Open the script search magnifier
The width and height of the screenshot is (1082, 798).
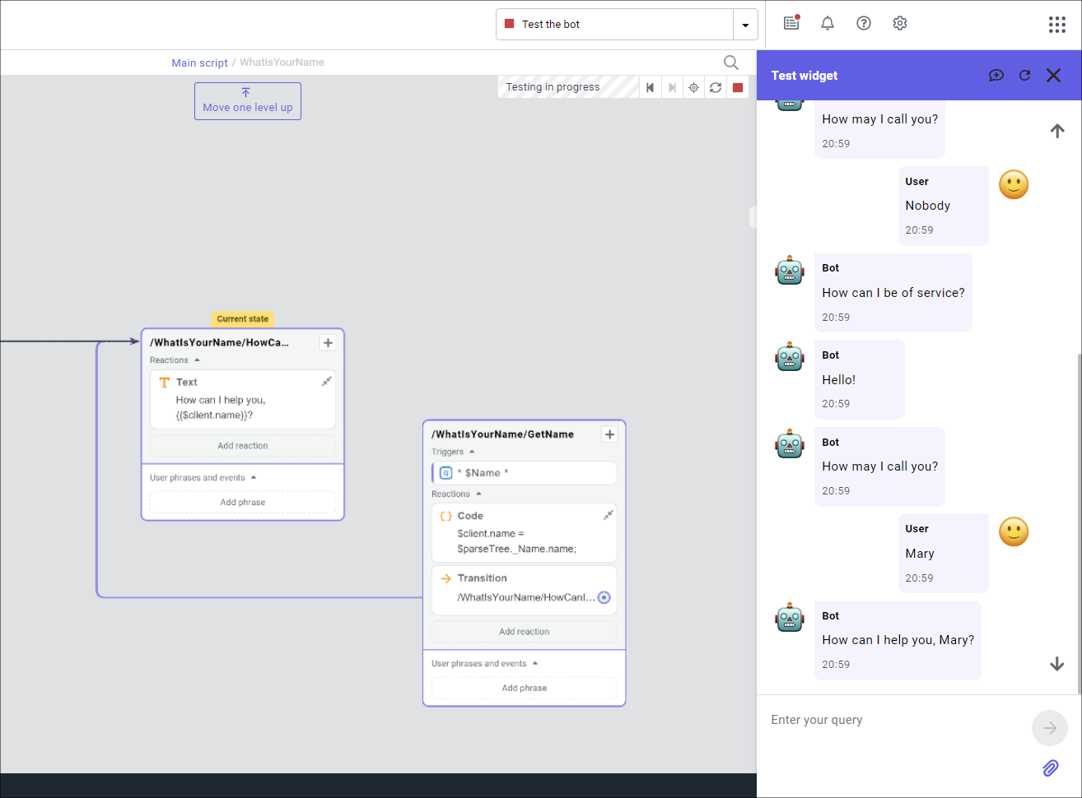point(730,63)
